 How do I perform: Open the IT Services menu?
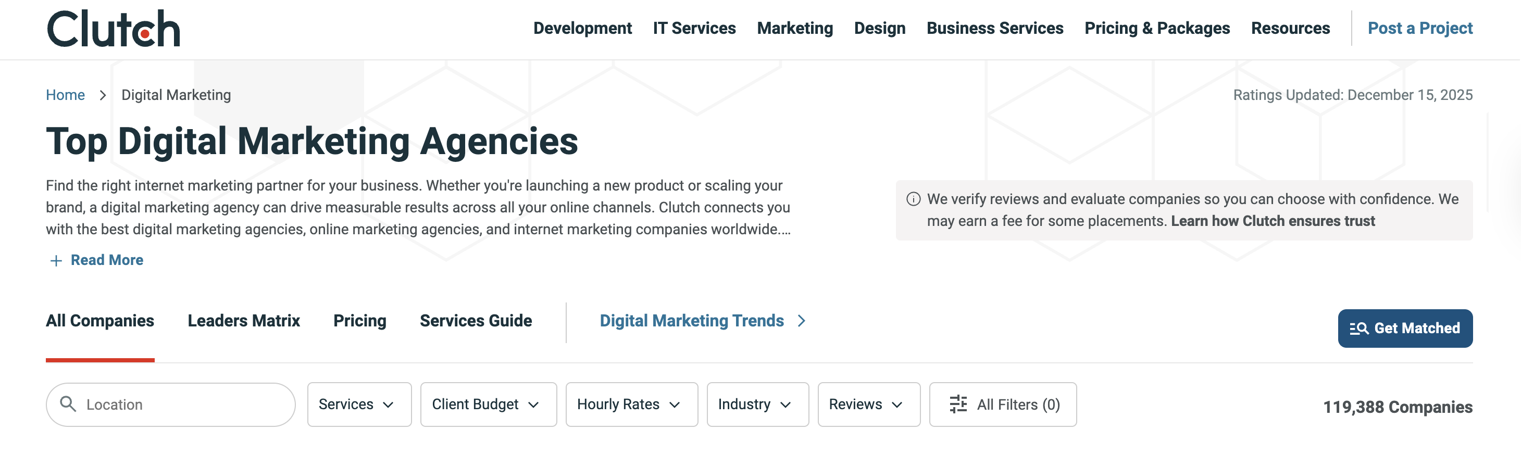[694, 28]
